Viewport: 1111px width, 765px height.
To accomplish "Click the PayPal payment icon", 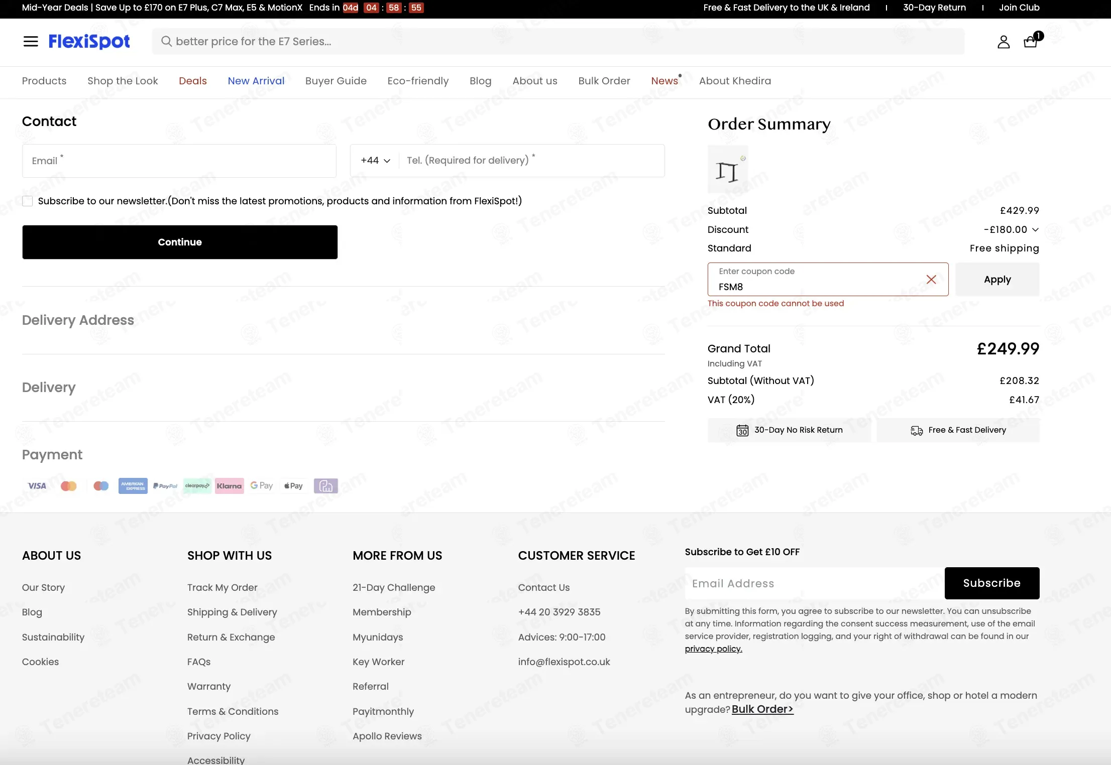I will pos(165,486).
